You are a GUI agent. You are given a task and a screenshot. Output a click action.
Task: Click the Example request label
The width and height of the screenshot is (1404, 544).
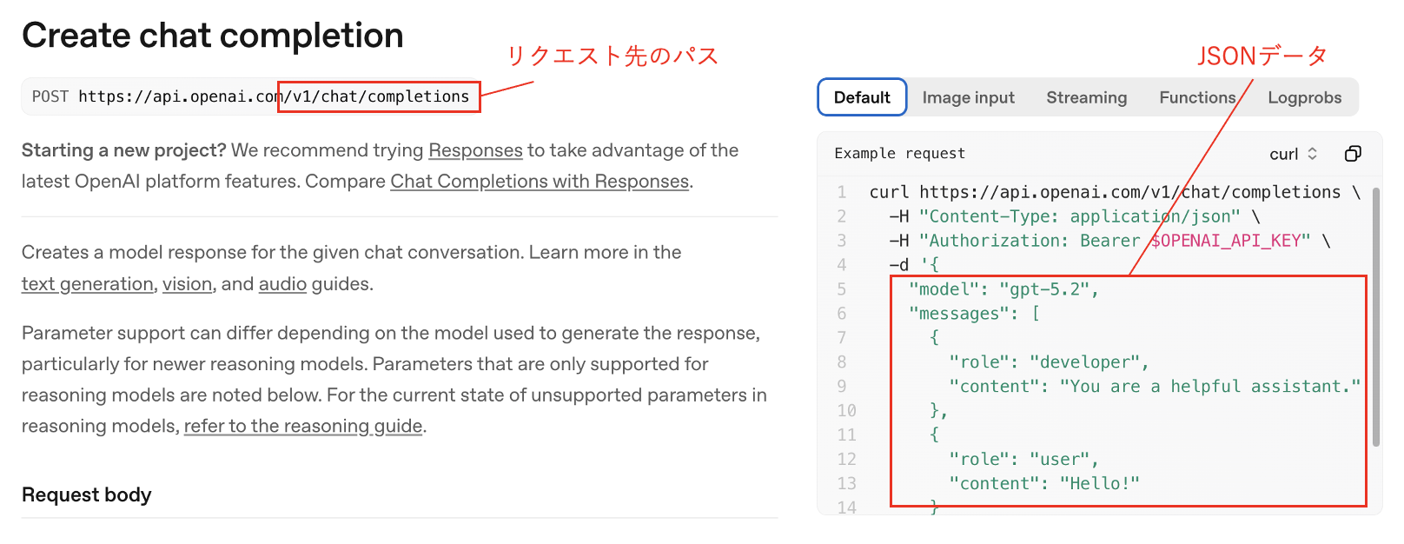tap(899, 154)
